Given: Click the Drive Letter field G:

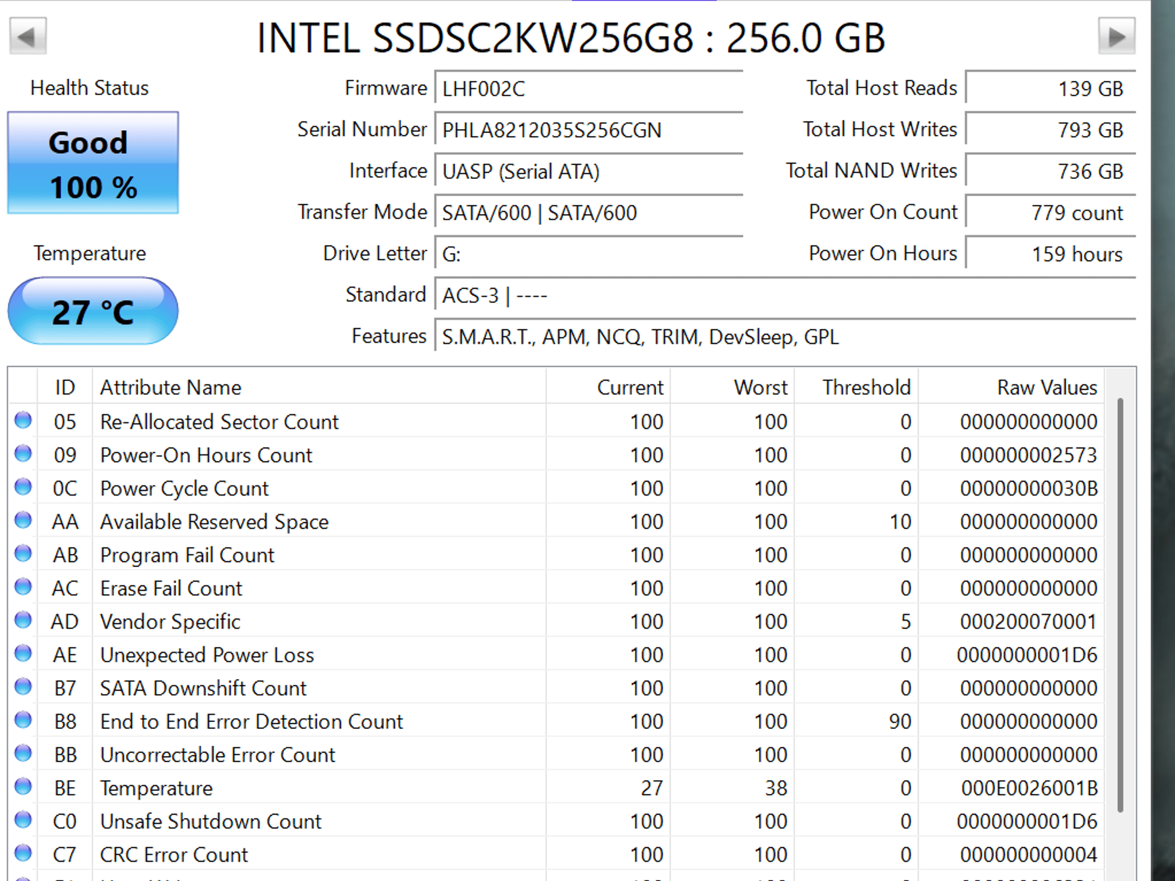Looking at the screenshot, I should (589, 254).
